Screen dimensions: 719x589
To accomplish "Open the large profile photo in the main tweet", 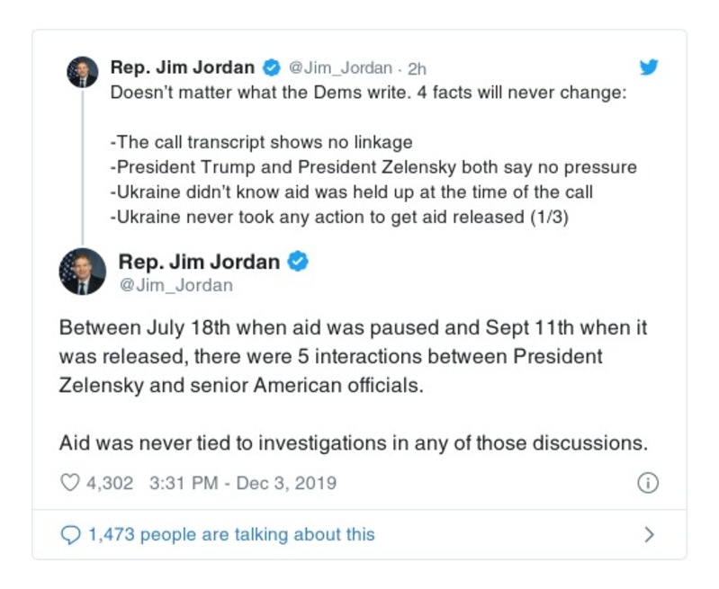I will click(82, 271).
